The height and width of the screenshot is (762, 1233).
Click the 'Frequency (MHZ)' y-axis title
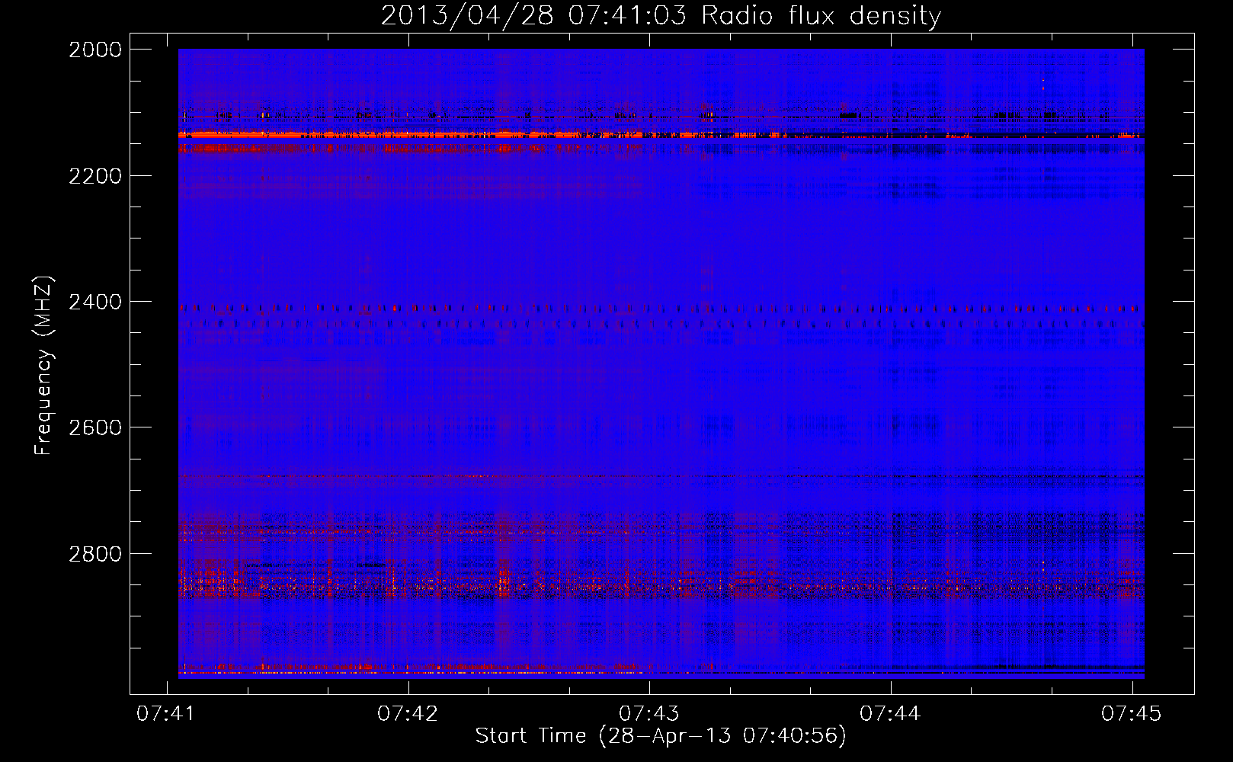point(43,366)
